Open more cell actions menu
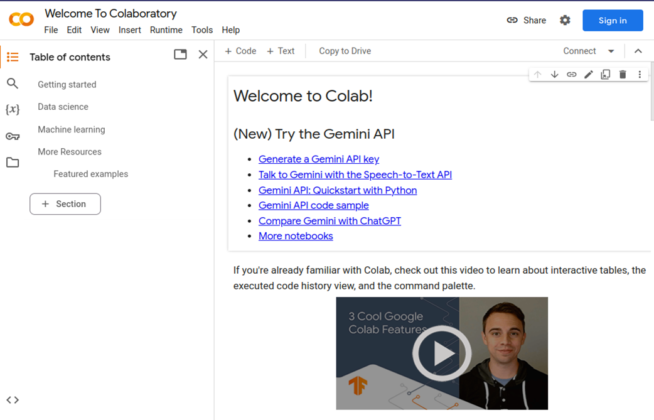The width and height of the screenshot is (654, 420). click(640, 75)
